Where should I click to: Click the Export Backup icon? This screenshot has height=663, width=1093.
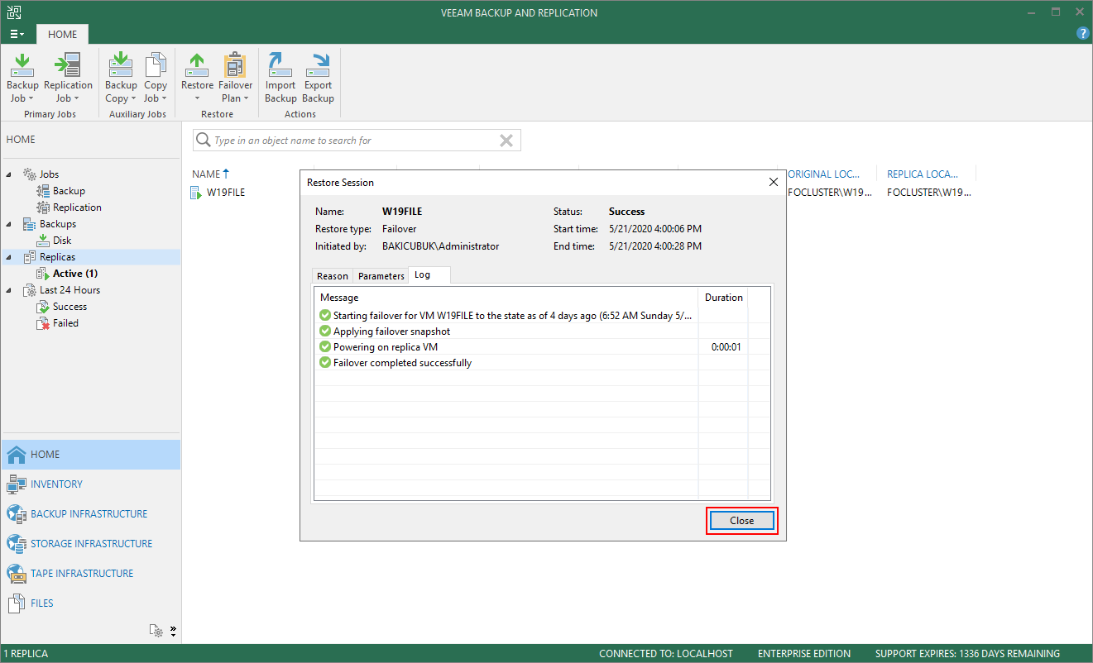318,78
